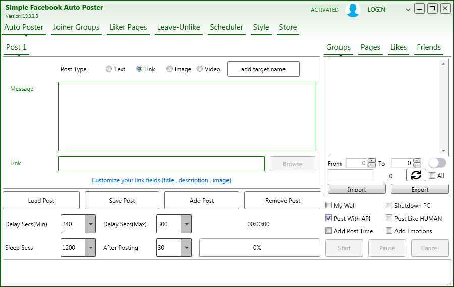Open the Leave-Unlike tab
Viewport: 454px width, 287px height.
(179, 27)
